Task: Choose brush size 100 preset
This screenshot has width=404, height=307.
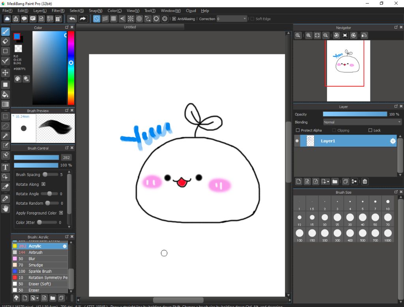Action: click(299, 235)
